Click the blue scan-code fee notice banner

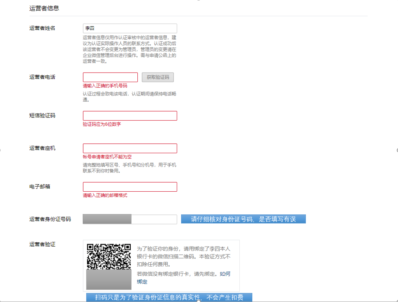[x=170, y=298]
